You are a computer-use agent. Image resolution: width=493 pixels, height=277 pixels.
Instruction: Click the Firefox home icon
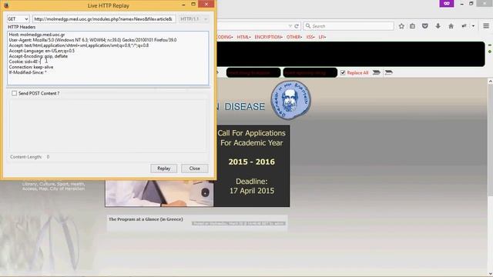451,26
